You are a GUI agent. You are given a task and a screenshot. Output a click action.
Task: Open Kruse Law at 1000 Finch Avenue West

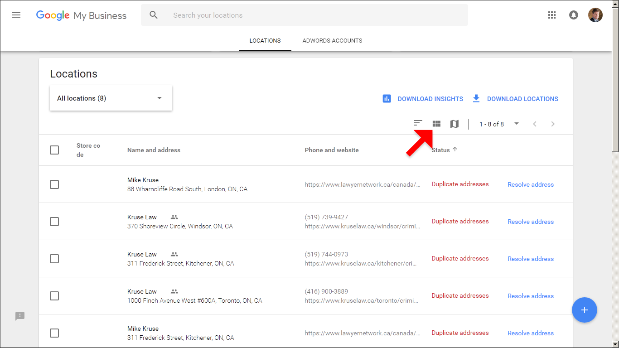pos(142,291)
